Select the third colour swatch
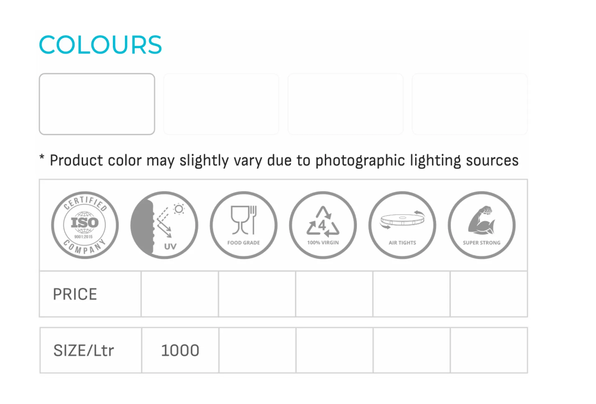Image resolution: width=596 pixels, height=404 pixels. pyautogui.click(x=345, y=104)
